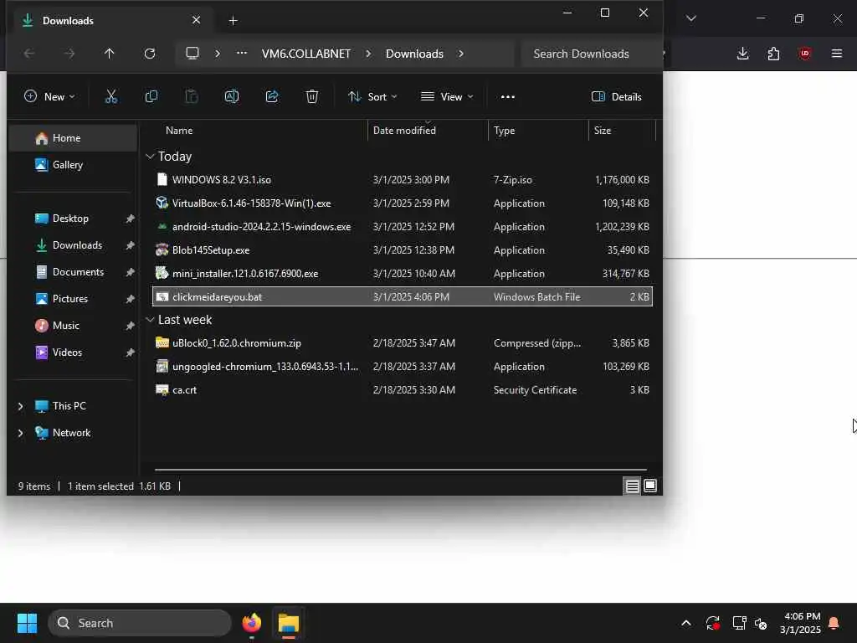The width and height of the screenshot is (857, 643).
Task: Expand the Network tree node
Action: [x=20, y=433]
